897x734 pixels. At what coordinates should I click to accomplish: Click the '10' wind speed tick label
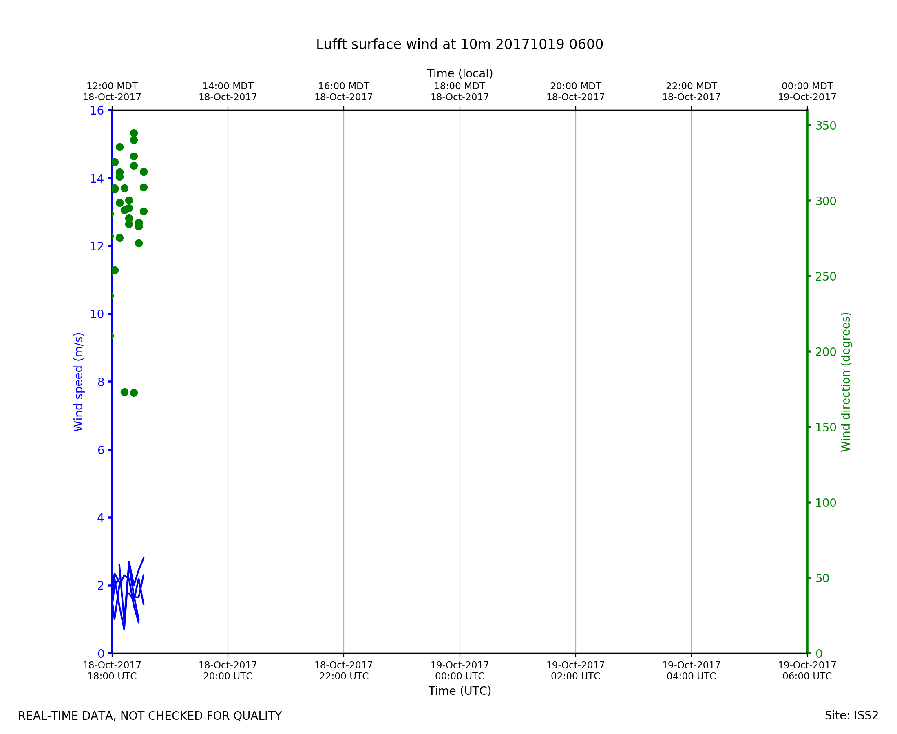coord(96,314)
